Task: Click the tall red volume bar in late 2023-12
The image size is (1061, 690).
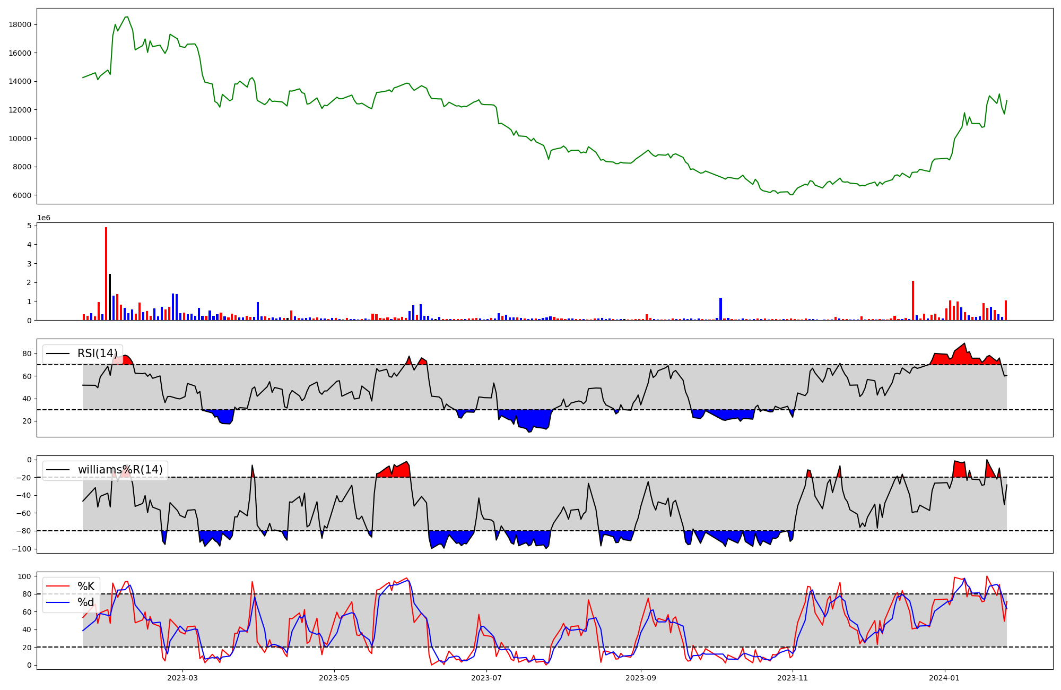Action: [x=913, y=300]
